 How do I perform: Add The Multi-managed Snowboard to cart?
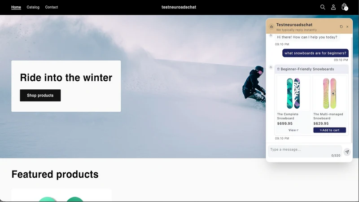coord(330,130)
